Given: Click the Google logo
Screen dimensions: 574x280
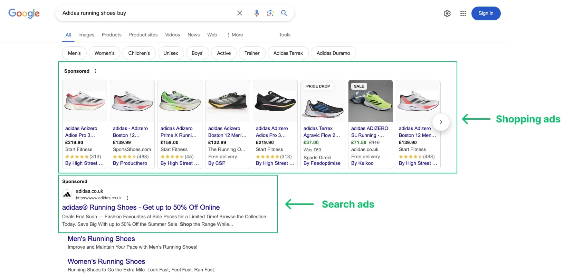Looking at the screenshot, I should (x=24, y=13).
